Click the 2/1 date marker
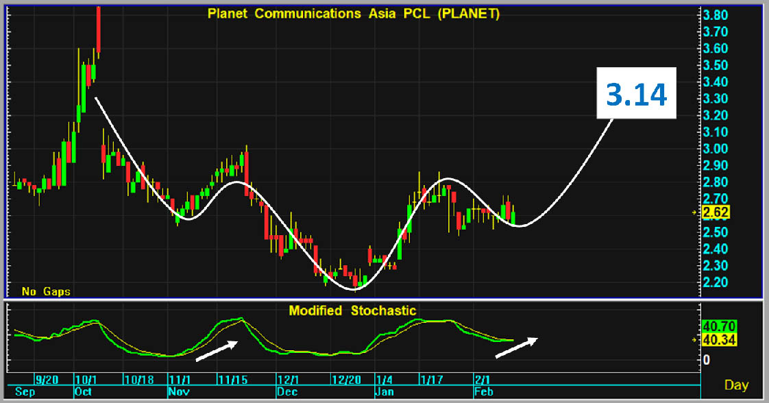Screen dimensions: 769x403 tap(483, 380)
